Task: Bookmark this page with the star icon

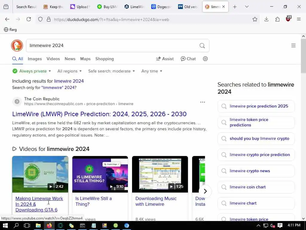Action: (x=255, y=19)
